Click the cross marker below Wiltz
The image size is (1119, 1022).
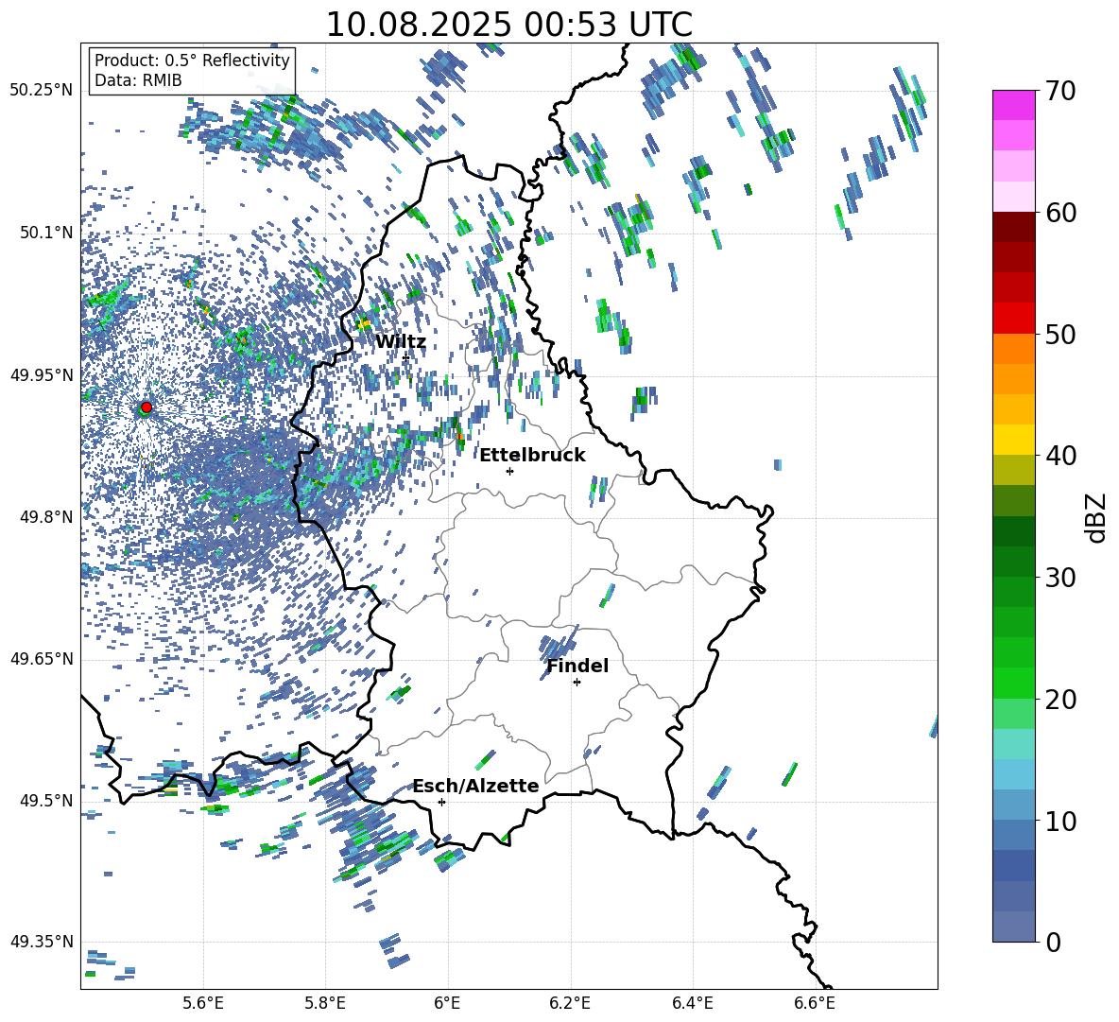(405, 356)
